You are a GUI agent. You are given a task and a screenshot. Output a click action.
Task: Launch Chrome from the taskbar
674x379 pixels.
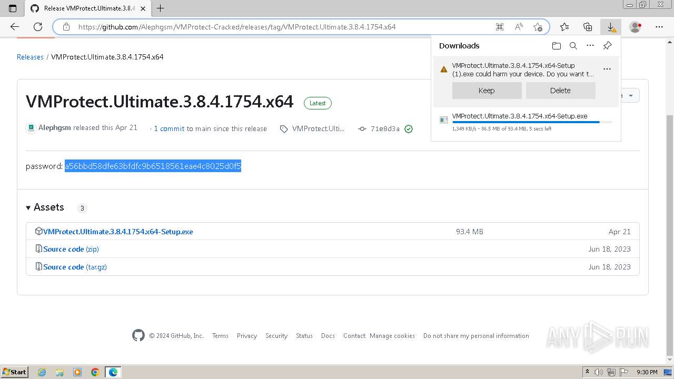tap(95, 372)
